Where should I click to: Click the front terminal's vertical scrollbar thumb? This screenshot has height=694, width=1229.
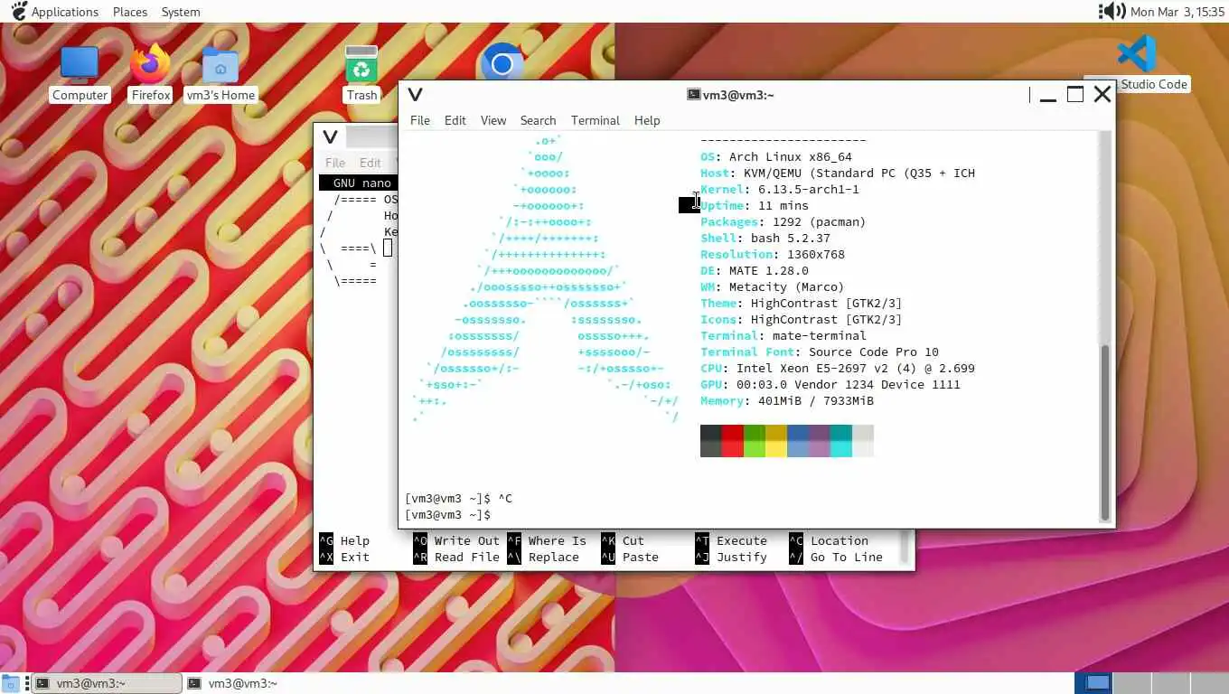pyautogui.click(x=1104, y=431)
